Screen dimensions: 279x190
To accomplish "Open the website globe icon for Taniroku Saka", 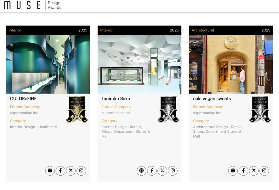I will coord(141,171).
